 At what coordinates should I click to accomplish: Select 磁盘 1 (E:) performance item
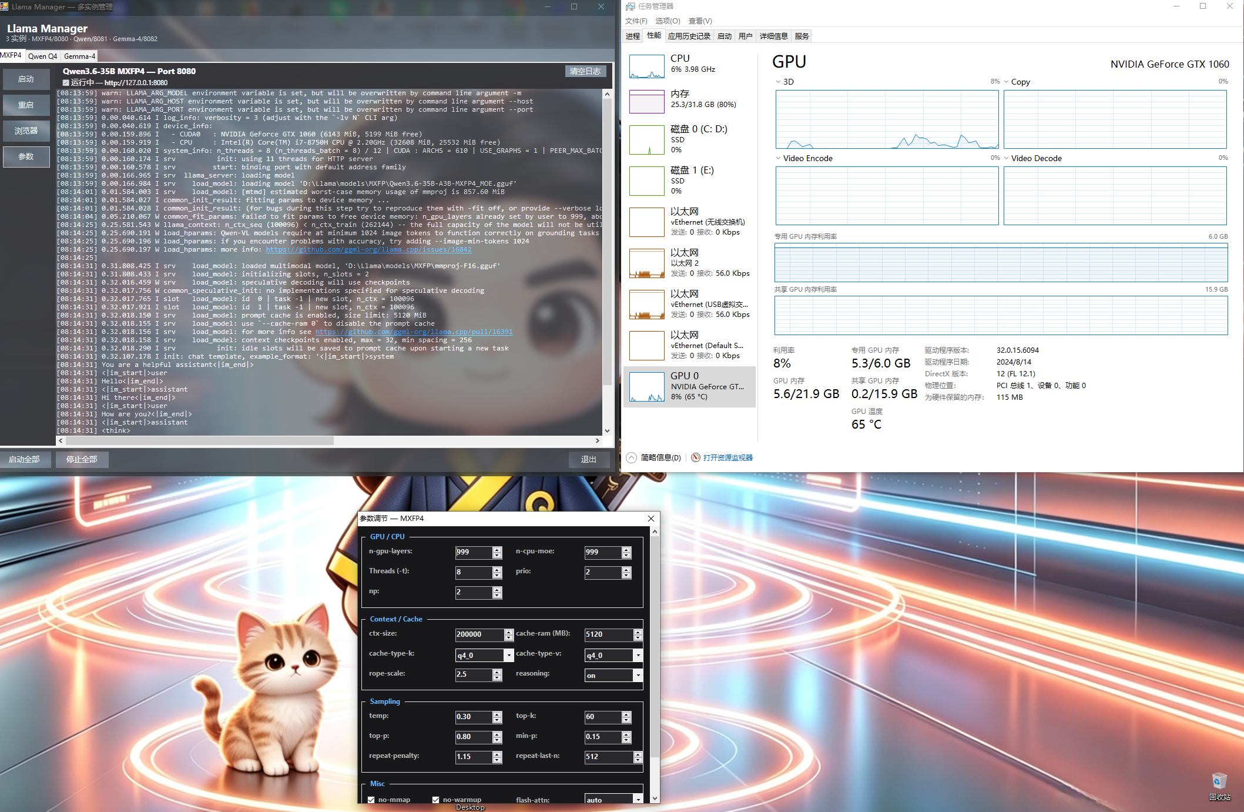[689, 181]
